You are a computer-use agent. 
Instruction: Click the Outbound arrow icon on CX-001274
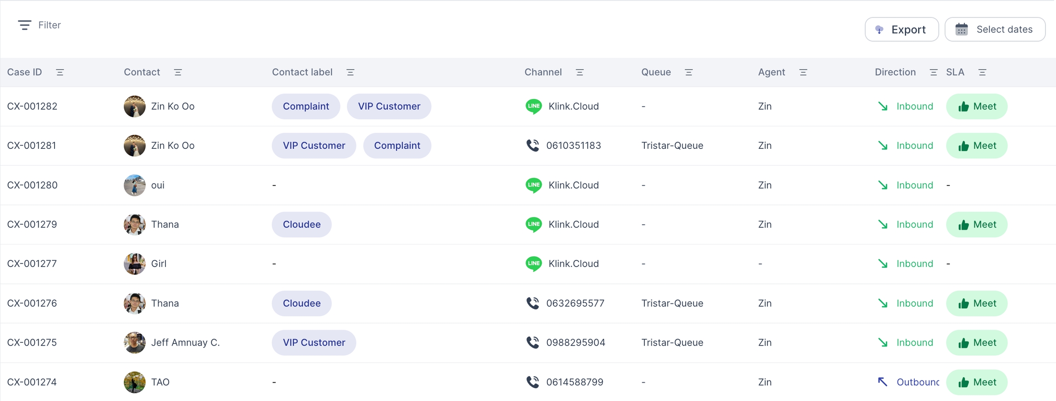(882, 382)
